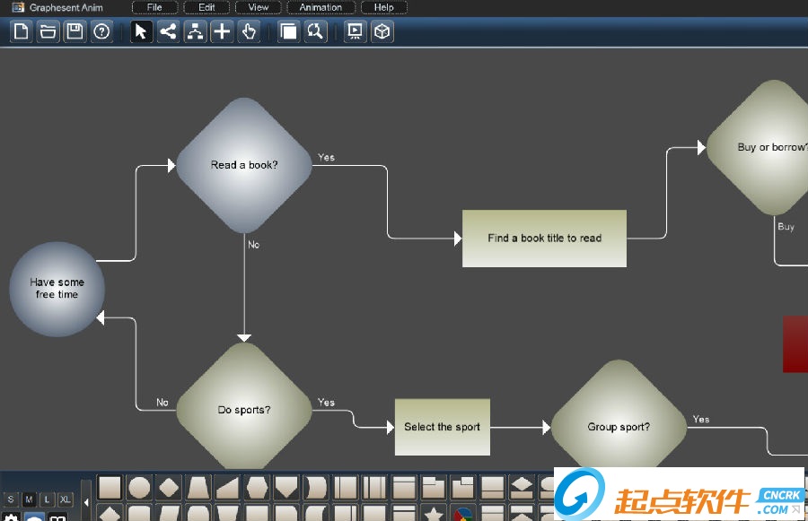
Task: Pick the square shape from palette
Action: [110, 488]
